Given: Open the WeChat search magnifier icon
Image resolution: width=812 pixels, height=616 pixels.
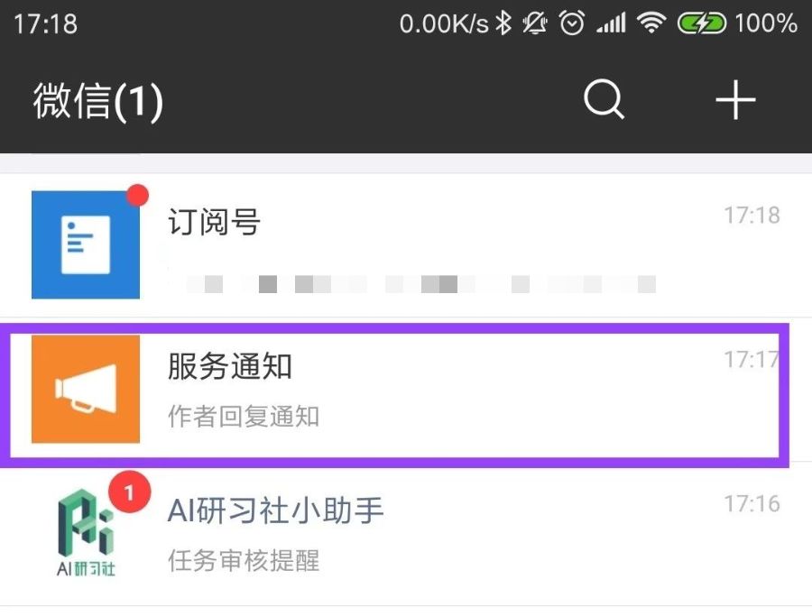Looking at the screenshot, I should (604, 100).
